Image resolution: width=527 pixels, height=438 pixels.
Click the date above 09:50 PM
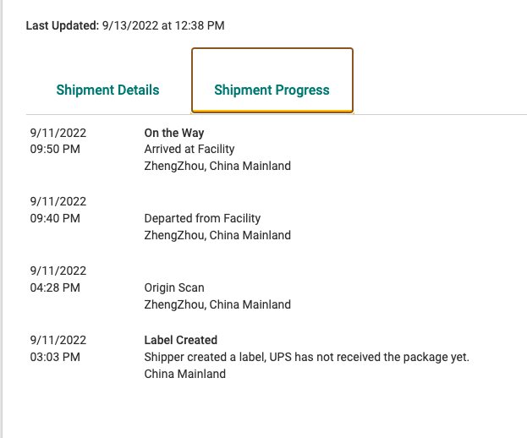58,133
